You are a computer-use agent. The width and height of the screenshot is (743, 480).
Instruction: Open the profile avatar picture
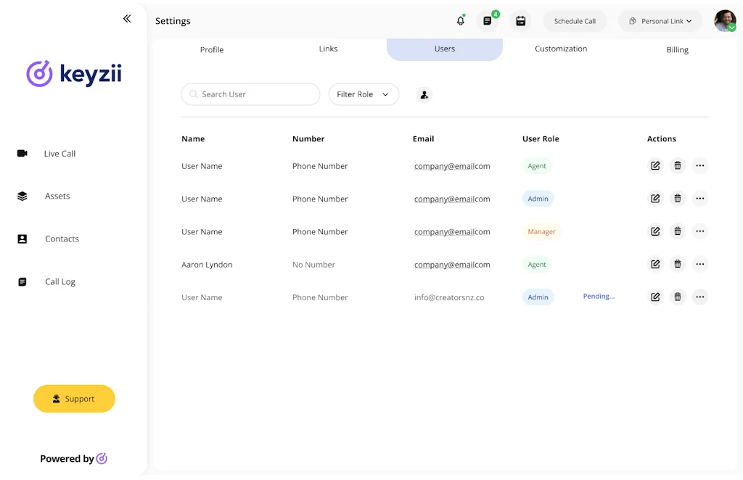point(724,20)
